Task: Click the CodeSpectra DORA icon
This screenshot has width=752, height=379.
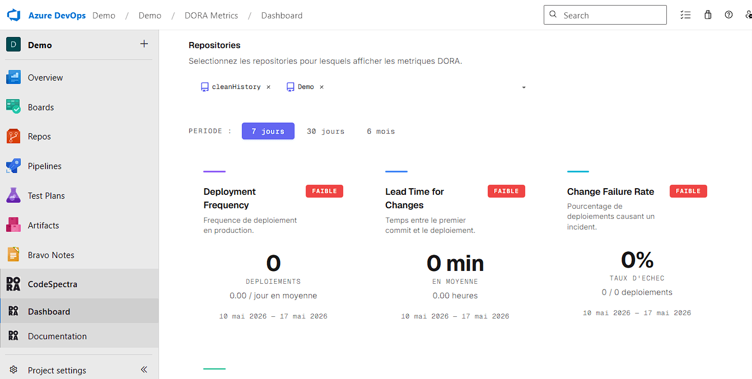Action: pyautogui.click(x=13, y=284)
